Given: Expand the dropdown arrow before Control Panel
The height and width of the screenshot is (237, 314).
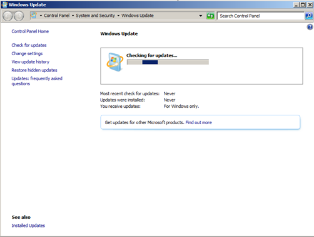Looking at the screenshot, I should tap(41, 16).
